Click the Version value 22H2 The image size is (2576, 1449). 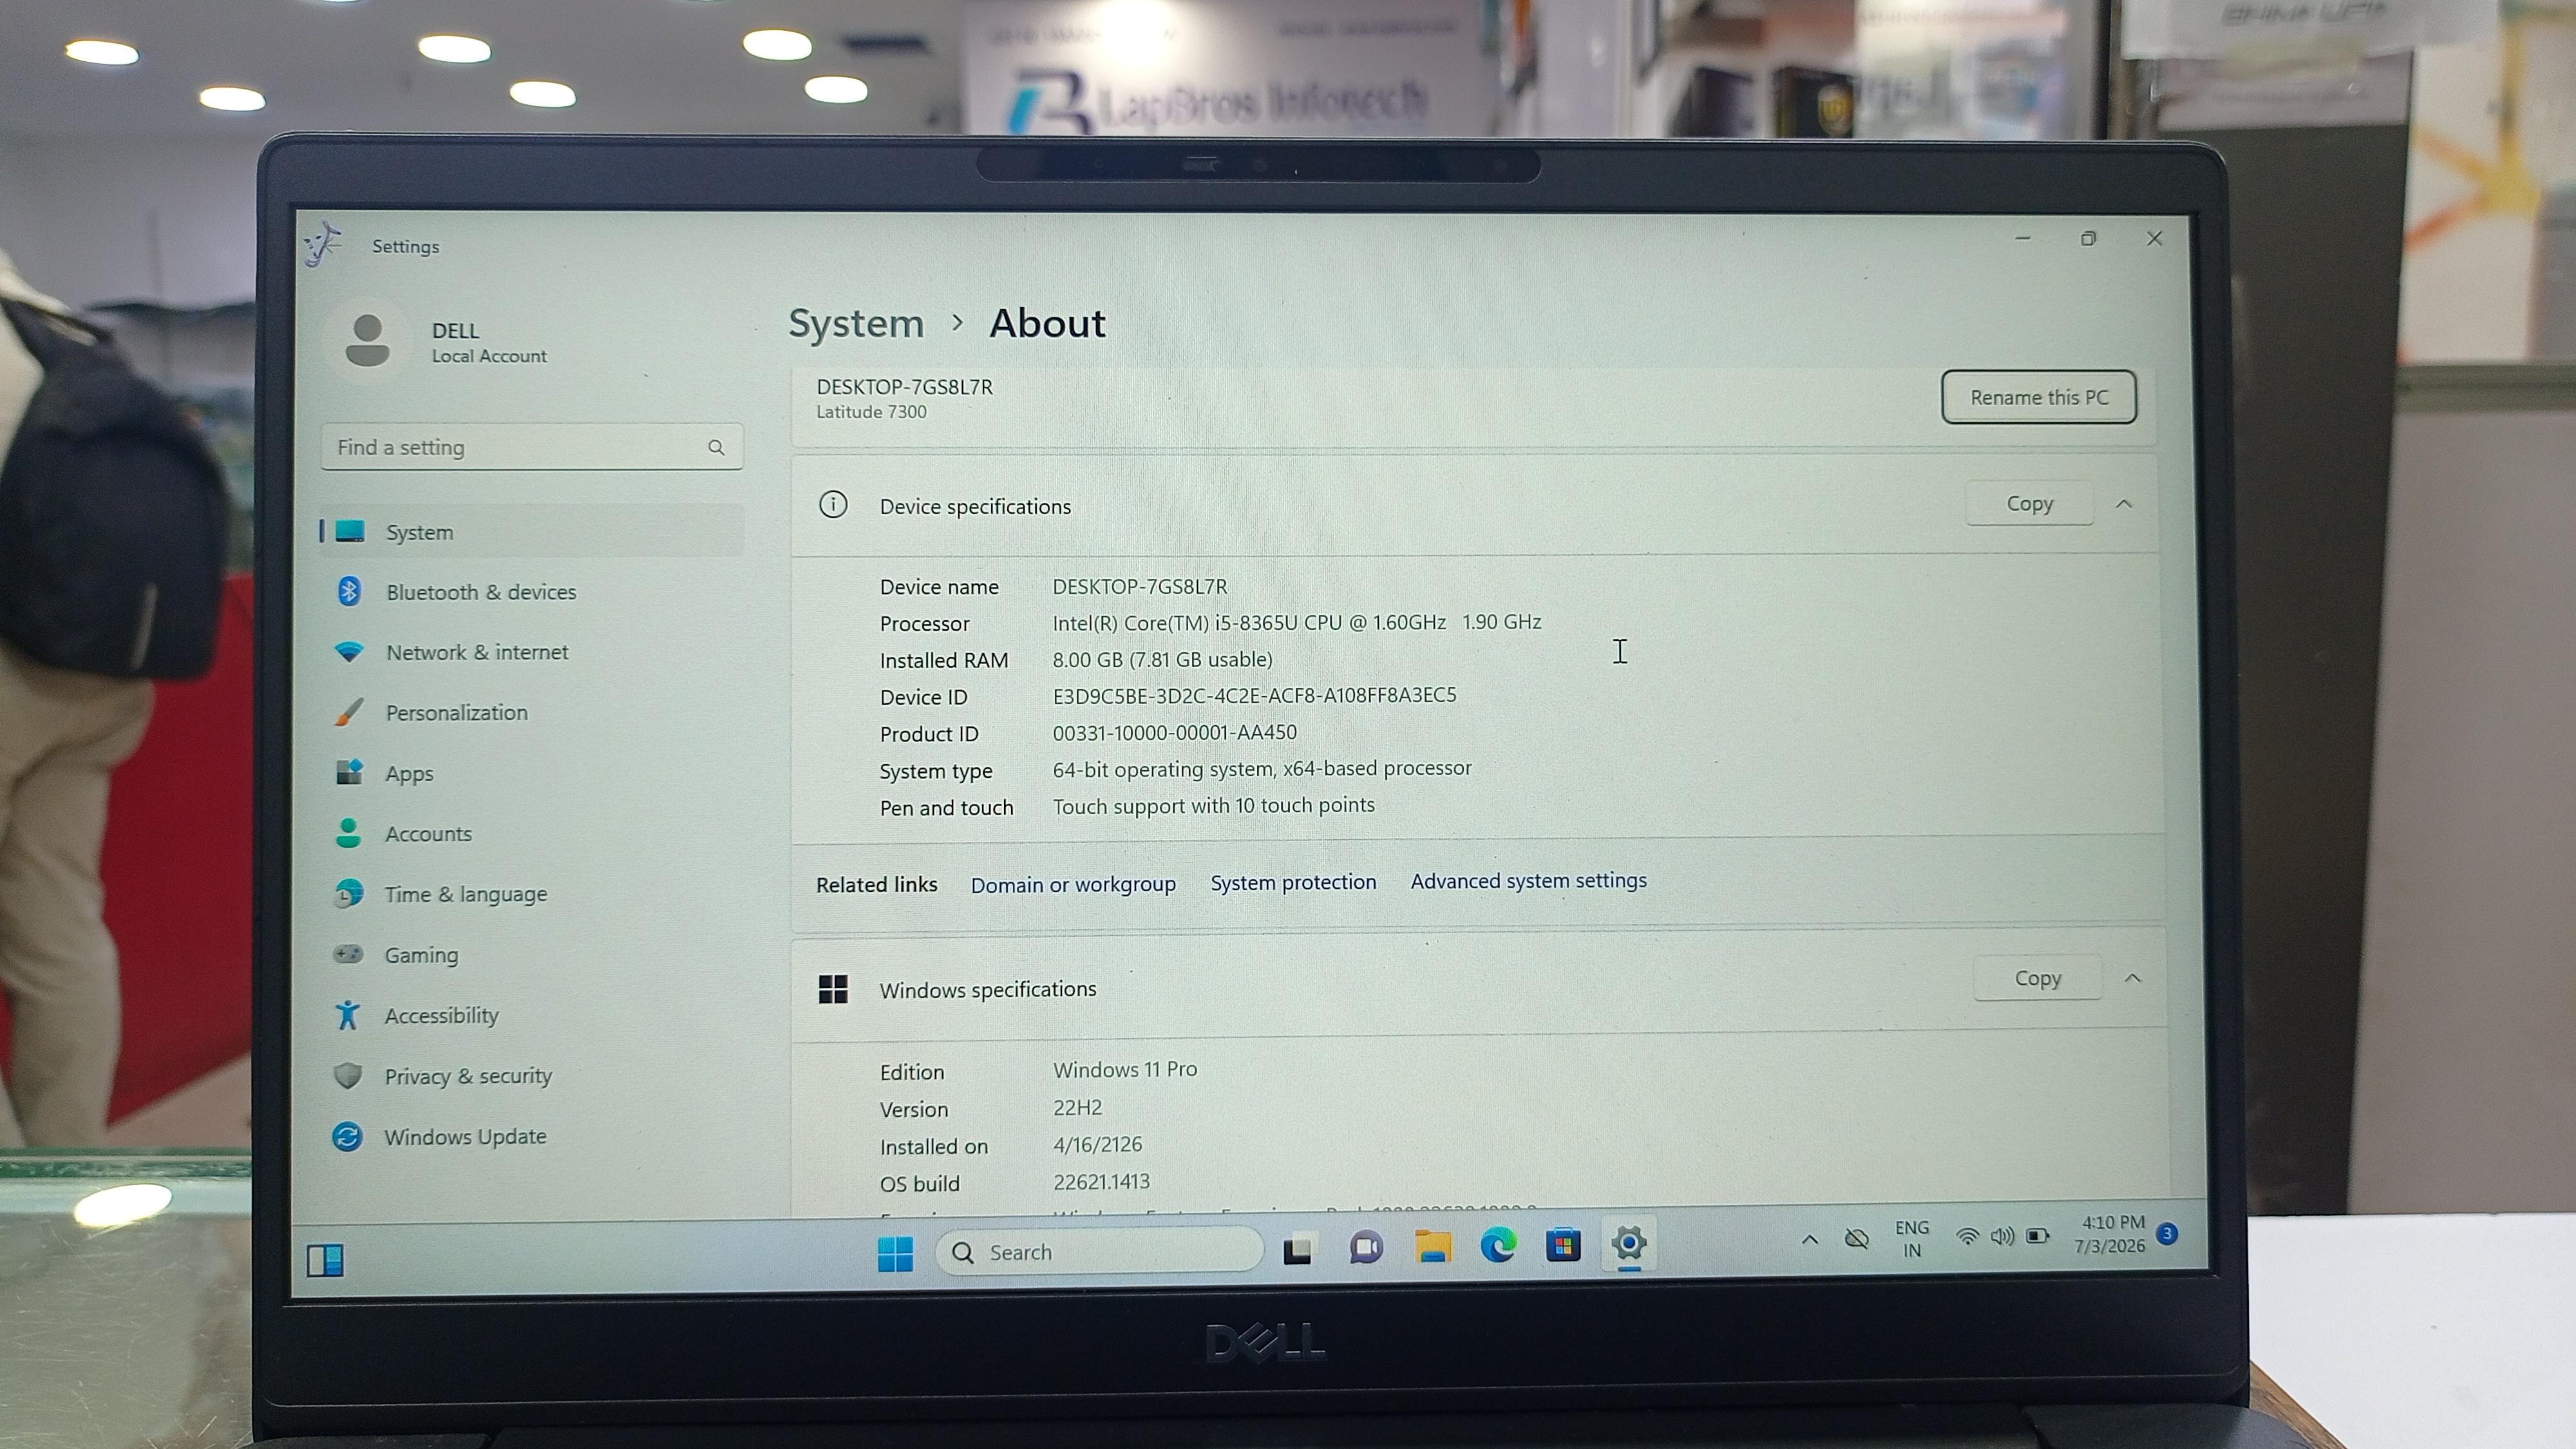1077,1107
